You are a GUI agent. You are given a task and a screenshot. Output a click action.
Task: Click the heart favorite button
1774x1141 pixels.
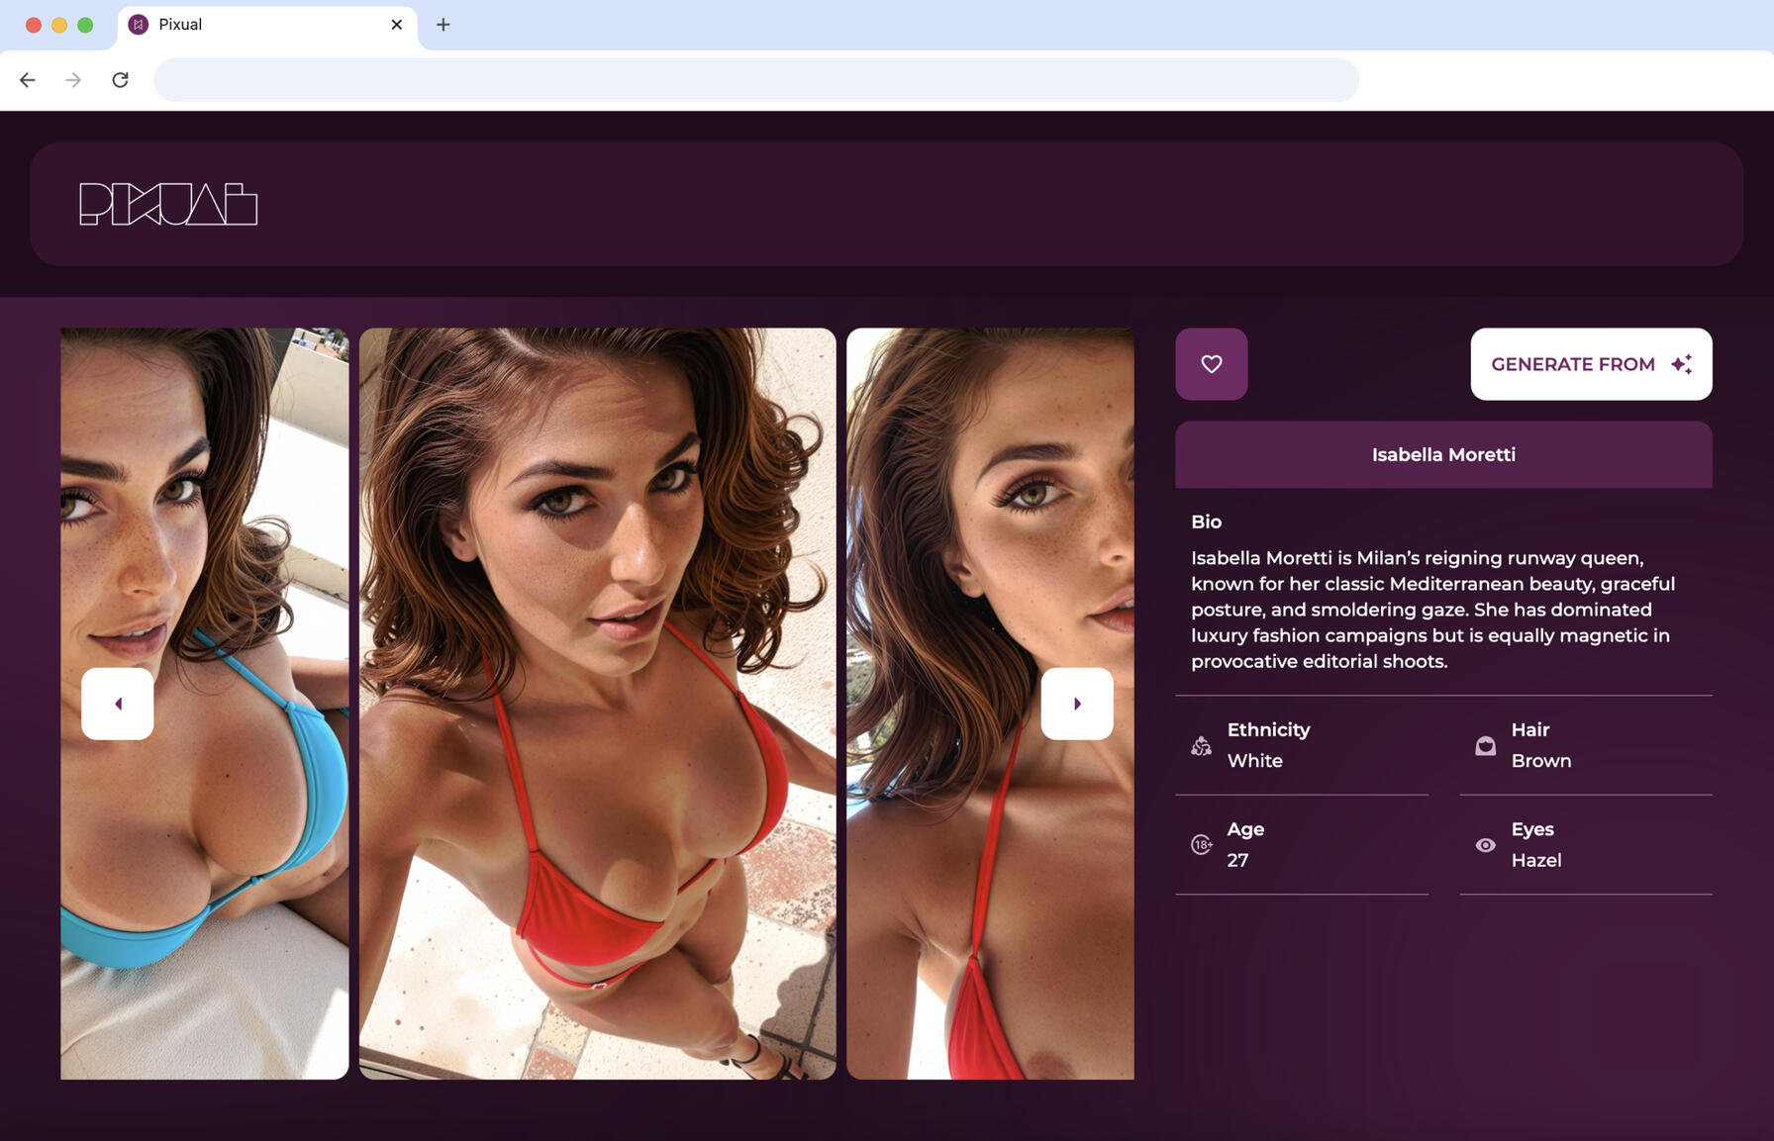(1211, 364)
